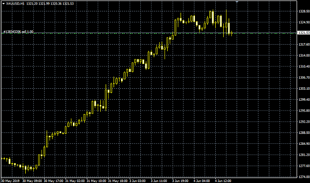Click the 4 Jun 04:00 time label
Viewport: 310px width, 183px height.
[x=202, y=181]
